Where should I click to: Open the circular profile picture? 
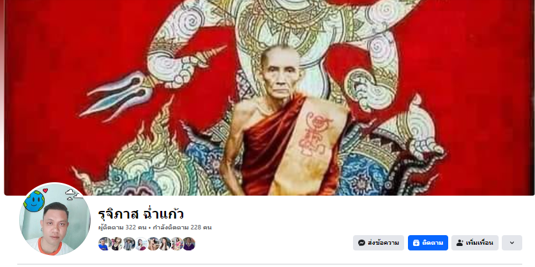point(55,219)
